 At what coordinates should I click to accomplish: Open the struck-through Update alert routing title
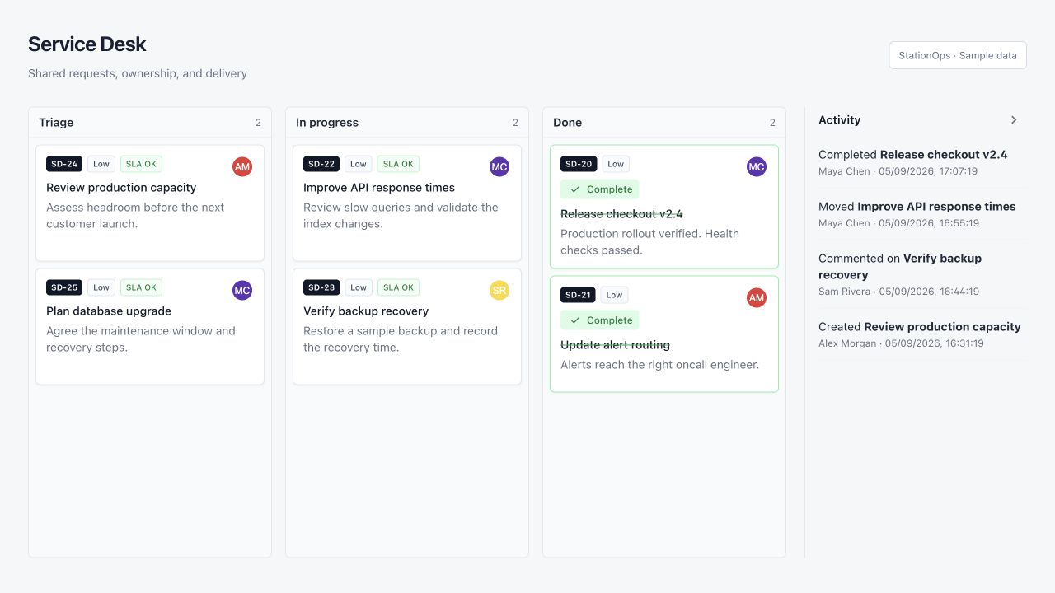[615, 345]
